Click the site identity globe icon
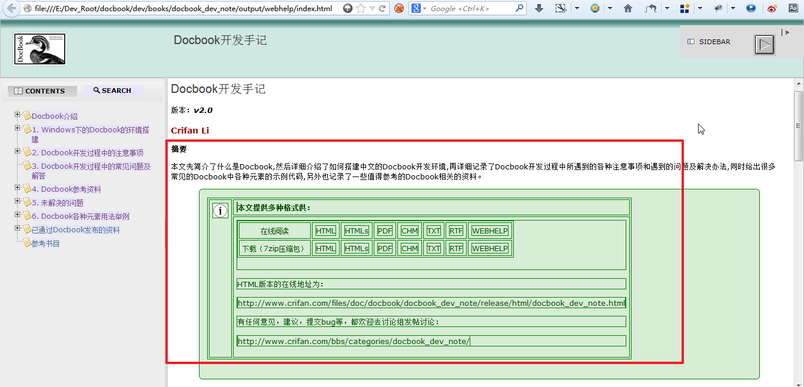804x387 pixels. click(27, 8)
